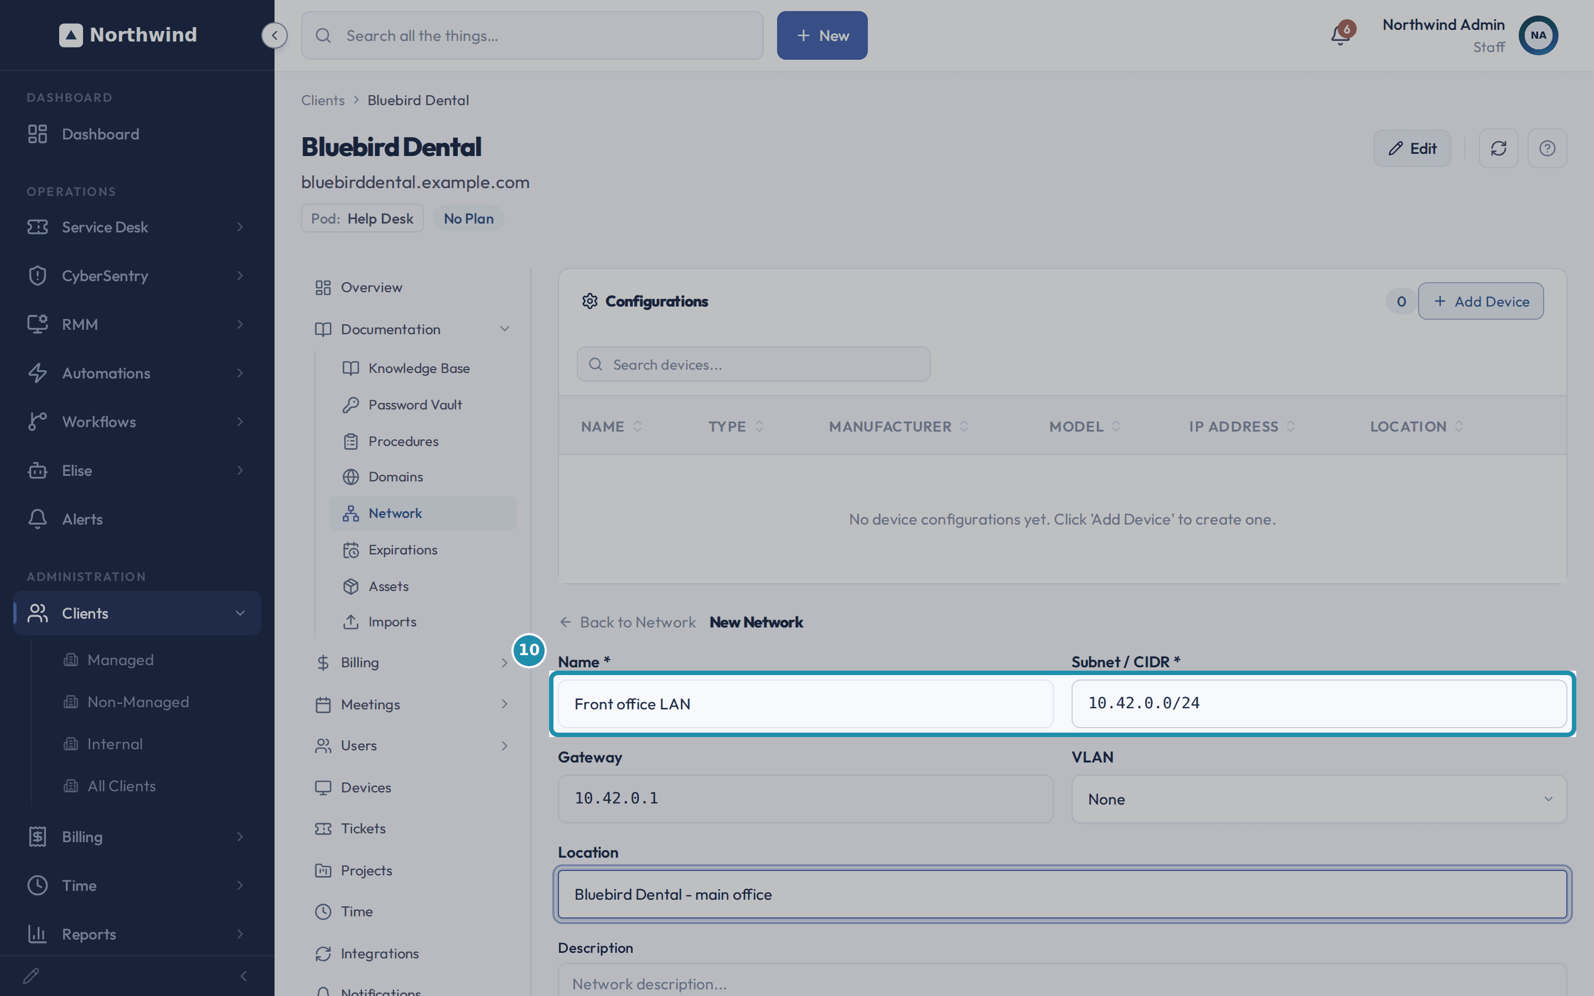Open Procedures

423,442
